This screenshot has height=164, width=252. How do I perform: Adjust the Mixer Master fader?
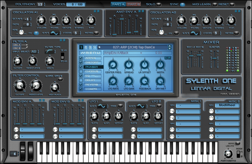[x=215, y=58]
